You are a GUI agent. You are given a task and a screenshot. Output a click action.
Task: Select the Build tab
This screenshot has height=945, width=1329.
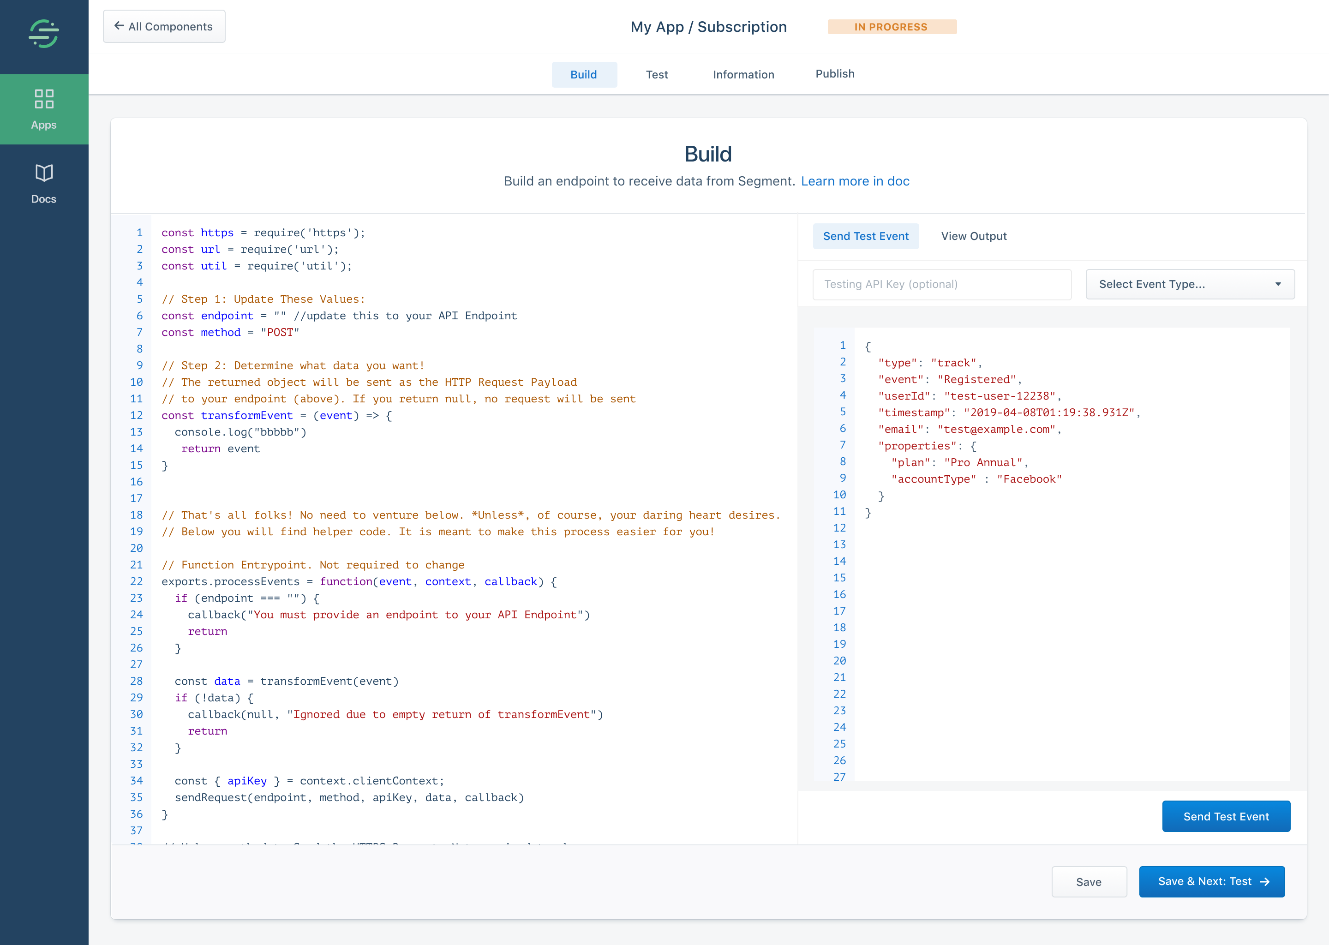[x=584, y=74]
